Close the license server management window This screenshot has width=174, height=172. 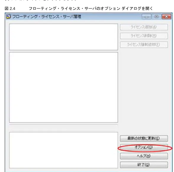pos(166,17)
